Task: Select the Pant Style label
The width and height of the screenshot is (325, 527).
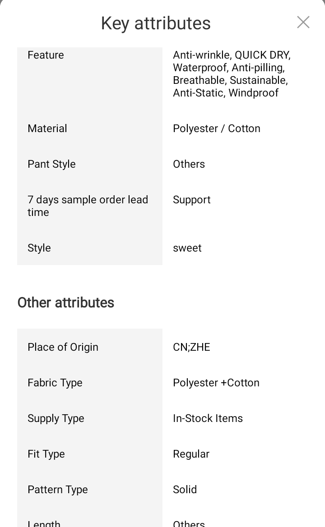Action: tap(51, 164)
